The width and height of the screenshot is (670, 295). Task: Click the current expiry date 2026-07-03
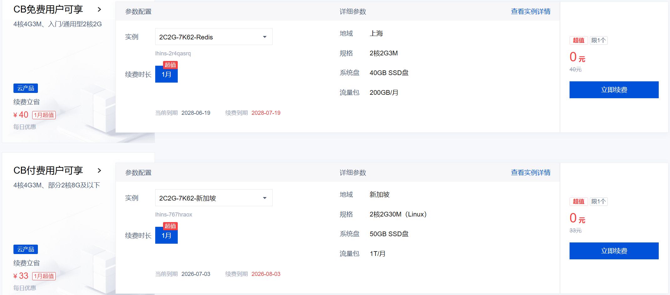(196, 274)
